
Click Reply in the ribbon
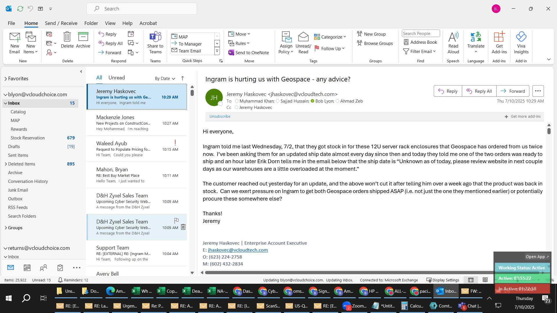107,34
